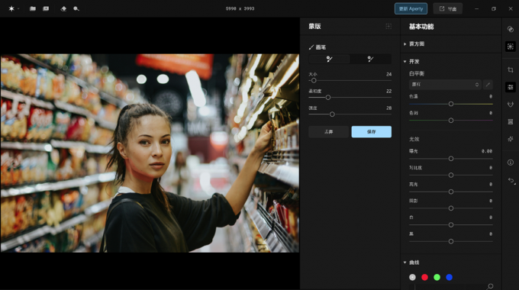Adjust the 阴影 shadows slider
The image size is (519, 290).
pyautogui.click(x=451, y=208)
